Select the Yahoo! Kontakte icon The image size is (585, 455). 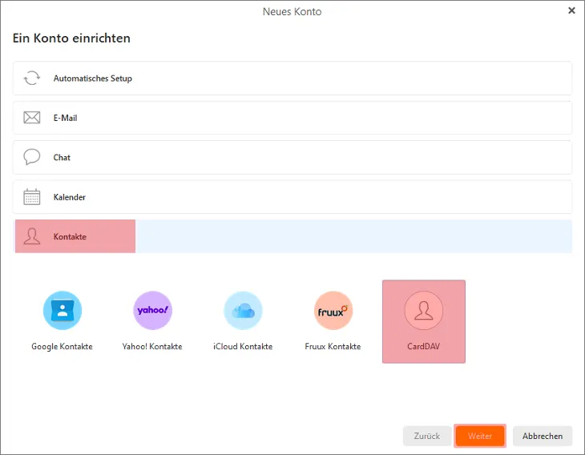tap(152, 310)
